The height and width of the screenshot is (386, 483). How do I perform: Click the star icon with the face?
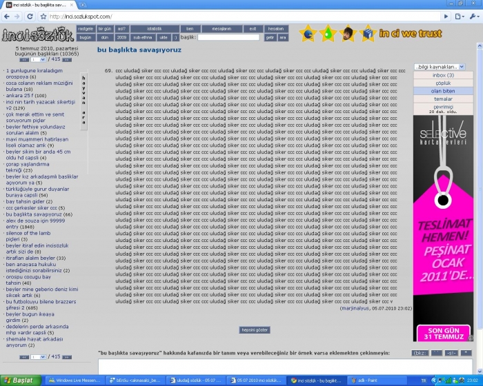point(348,33)
